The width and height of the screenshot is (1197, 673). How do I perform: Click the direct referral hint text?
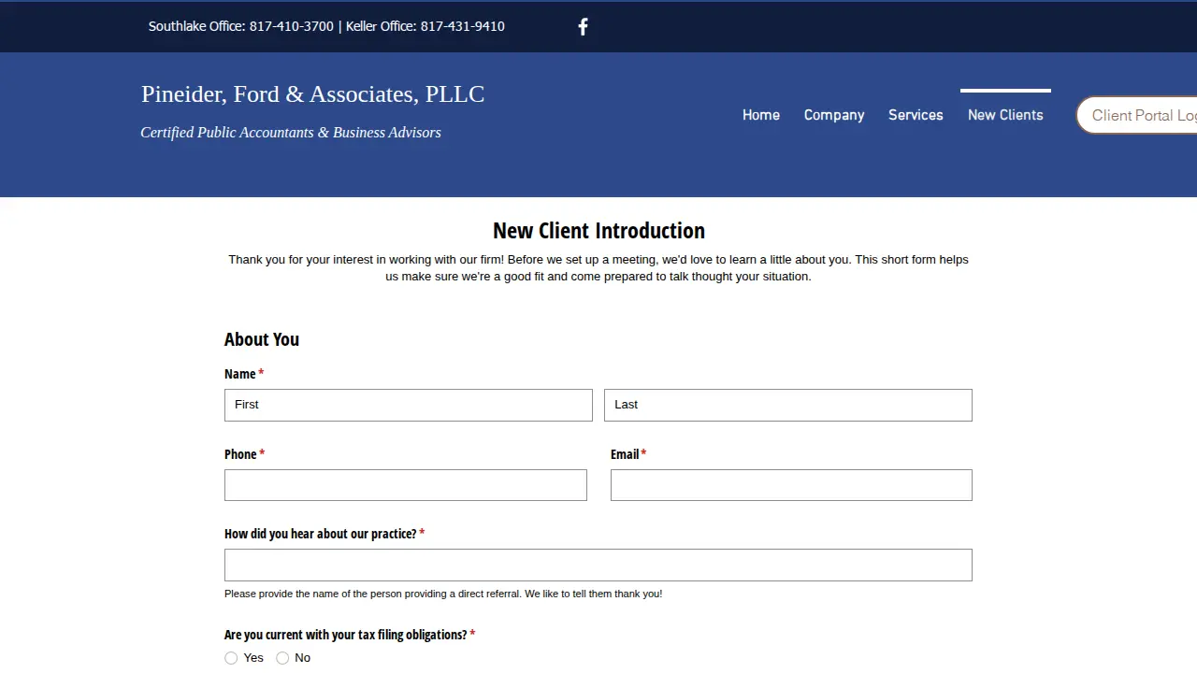click(443, 594)
